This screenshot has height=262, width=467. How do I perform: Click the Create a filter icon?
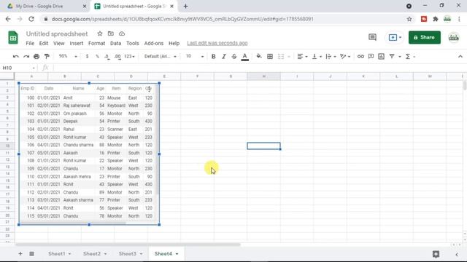coord(392,57)
